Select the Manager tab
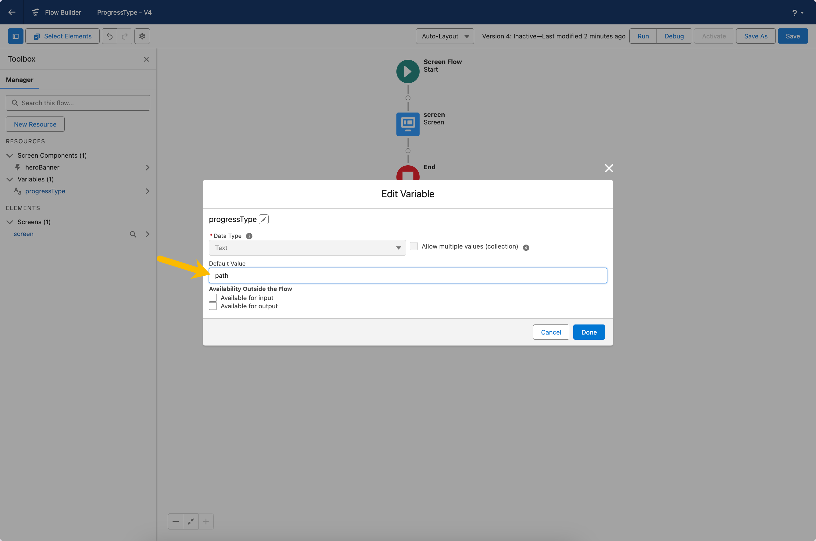Viewport: 816px width, 541px height. tap(20, 80)
